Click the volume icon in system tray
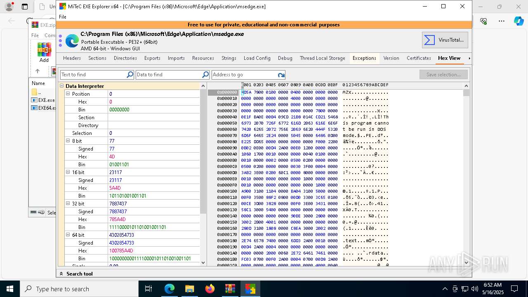The image size is (528, 297). point(475,289)
